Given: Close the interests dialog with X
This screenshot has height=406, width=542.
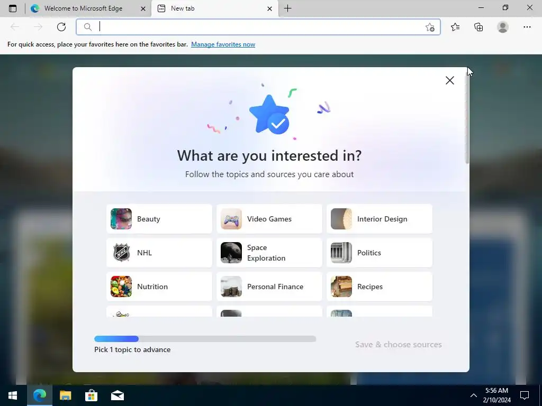Looking at the screenshot, I should pyautogui.click(x=450, y=80).
